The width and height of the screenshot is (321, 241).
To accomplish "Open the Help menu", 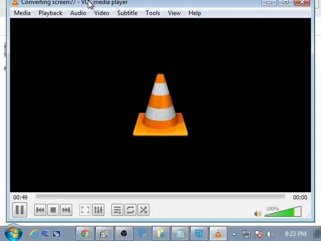I will (x=195, y=13).
